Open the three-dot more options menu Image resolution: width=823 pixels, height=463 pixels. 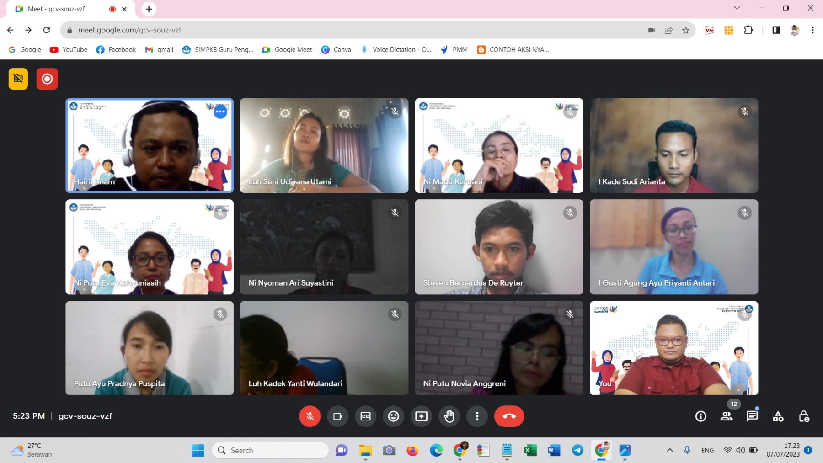click(x=477, y=416)
